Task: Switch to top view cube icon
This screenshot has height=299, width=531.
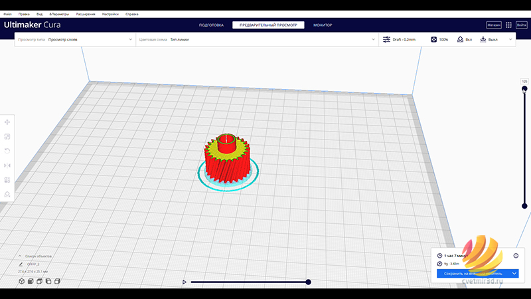Action: 40,281
